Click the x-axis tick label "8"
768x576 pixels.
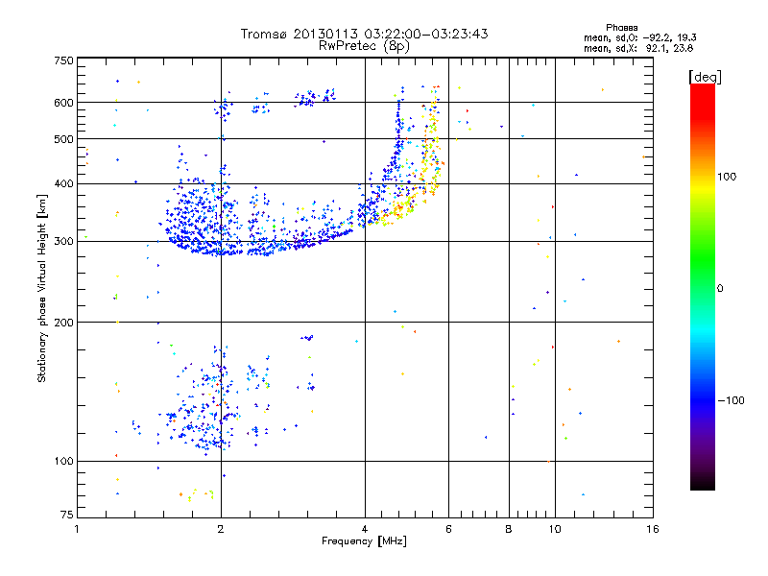[x=509, y=529]
